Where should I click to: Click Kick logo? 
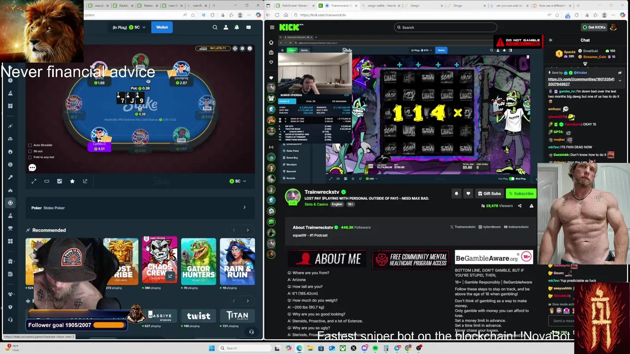[289, 28]
